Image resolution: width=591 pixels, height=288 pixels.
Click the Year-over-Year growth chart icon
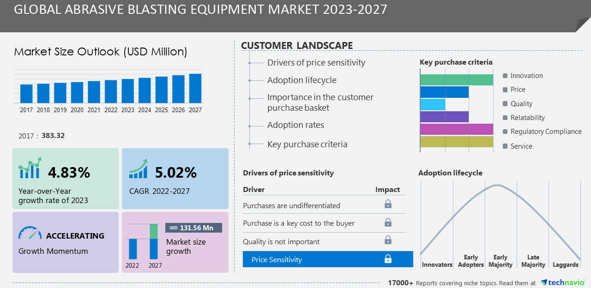click(30, 168)
